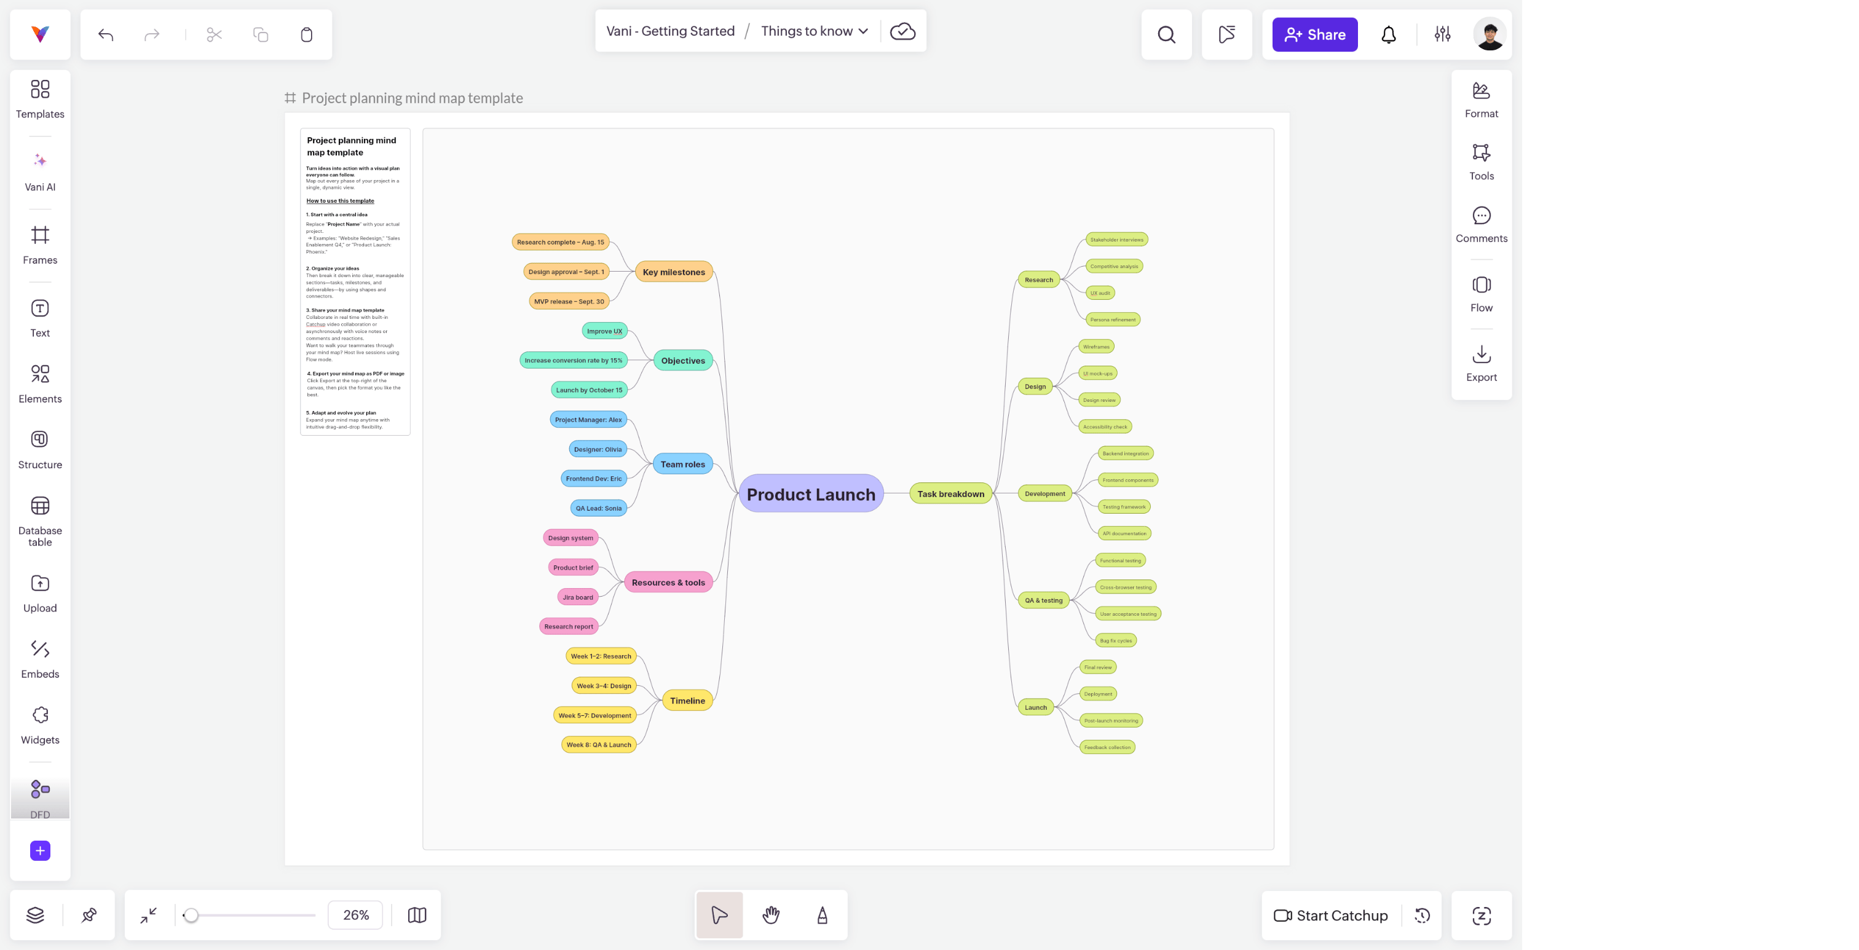Select the Frames tool
Screen dimensions: 1859x950
tap(40, 245)
